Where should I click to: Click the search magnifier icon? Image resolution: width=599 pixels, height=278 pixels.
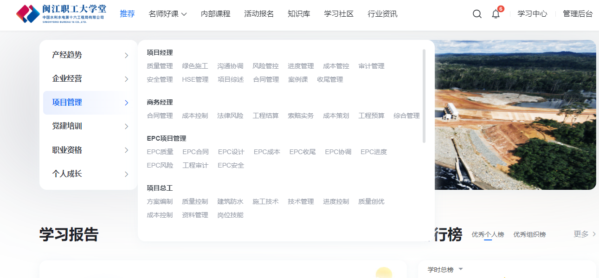[477, 14]
